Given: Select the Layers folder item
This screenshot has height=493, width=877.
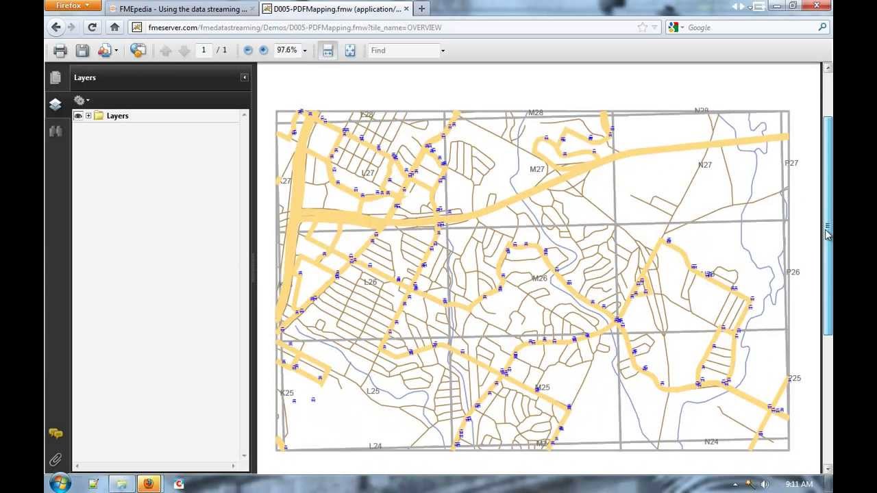Looking at the screenshot, I should 117,116.
